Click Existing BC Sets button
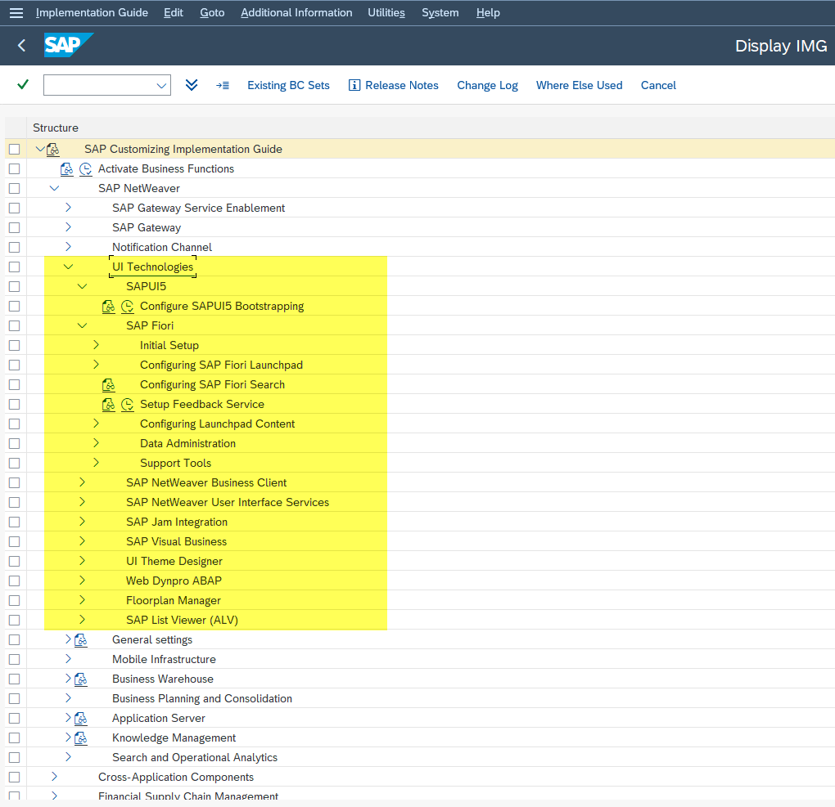835x807 pixels. point(288,85)
